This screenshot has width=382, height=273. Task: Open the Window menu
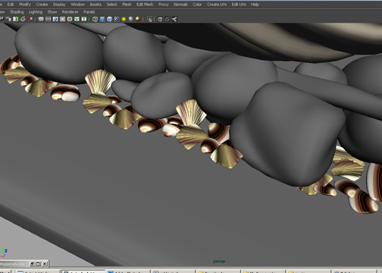click(x=77, y=5)
